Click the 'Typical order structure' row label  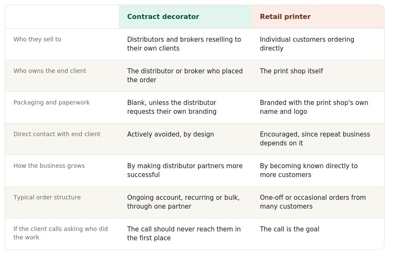[47, 197]
